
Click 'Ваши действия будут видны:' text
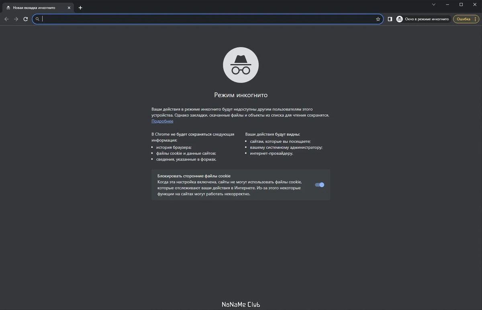(273, 134)
